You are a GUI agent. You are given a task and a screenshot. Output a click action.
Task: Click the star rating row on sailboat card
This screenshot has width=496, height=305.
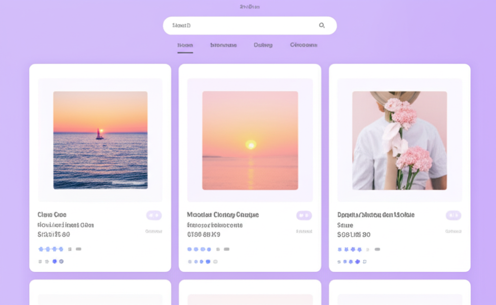[x=50, y=249]
